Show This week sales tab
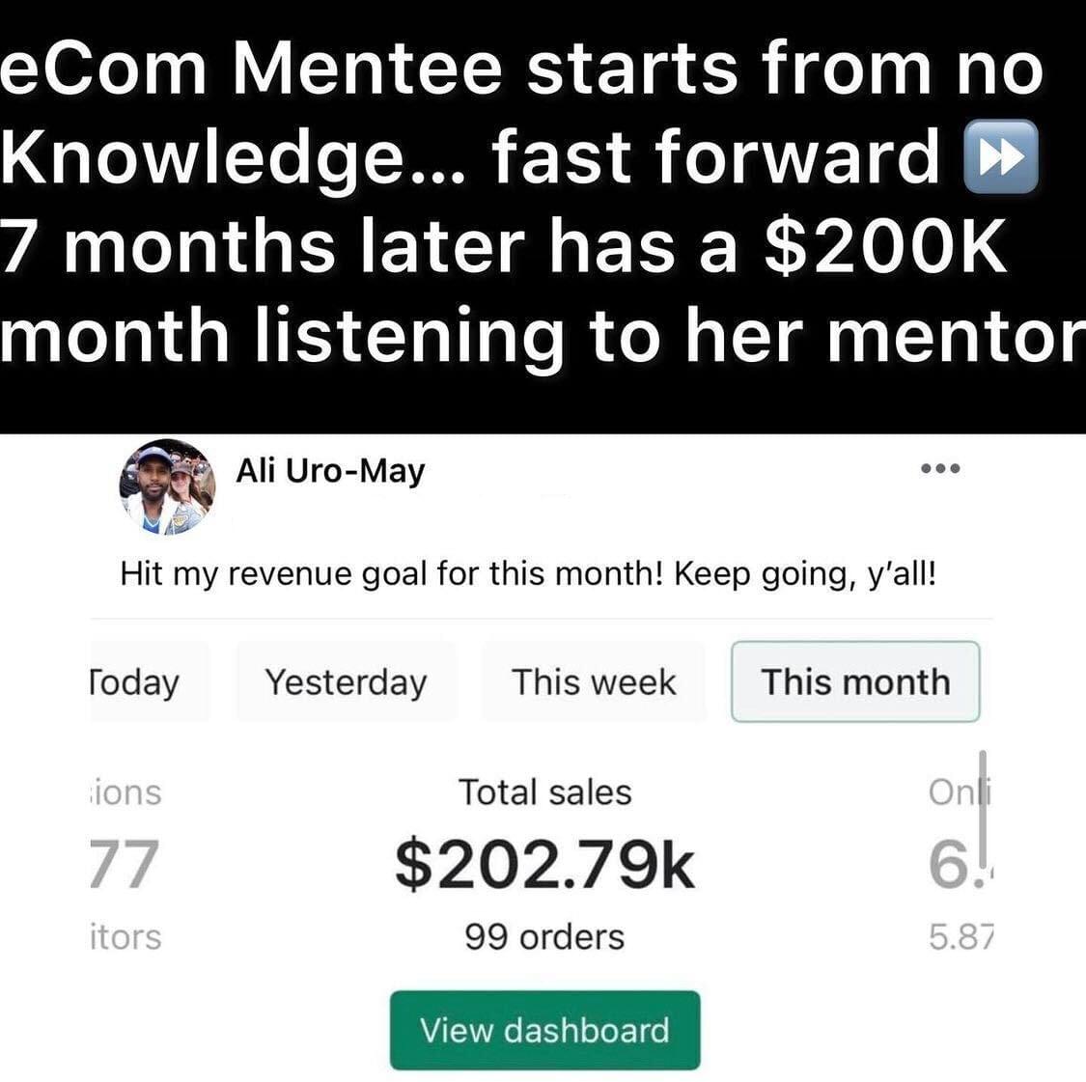Screen dimensions: 1086x1082 click(x=594, y=681)
